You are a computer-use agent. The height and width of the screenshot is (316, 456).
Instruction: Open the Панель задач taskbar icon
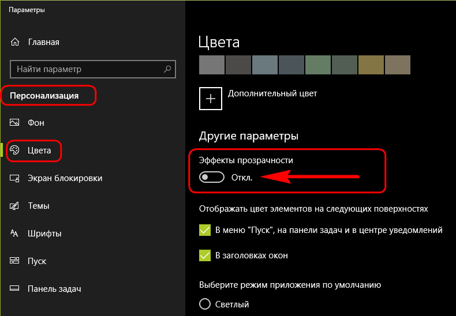[x=14, y=288]
